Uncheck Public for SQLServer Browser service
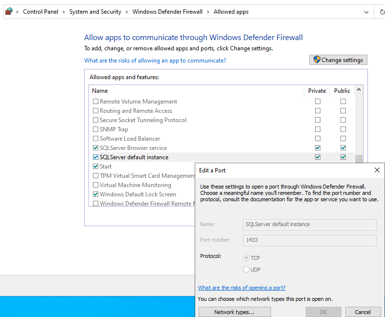385x317 pixels. pos(343,148)
